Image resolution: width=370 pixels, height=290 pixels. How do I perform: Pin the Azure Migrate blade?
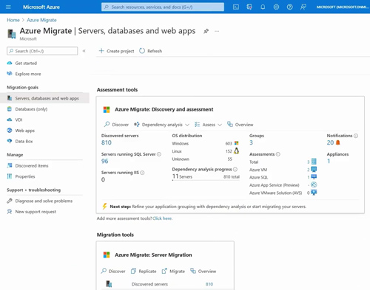[x=206, y=31]
